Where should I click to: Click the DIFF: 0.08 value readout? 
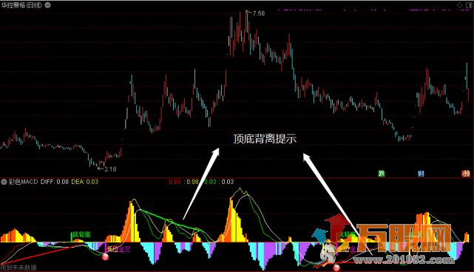[x=55, y=182]
